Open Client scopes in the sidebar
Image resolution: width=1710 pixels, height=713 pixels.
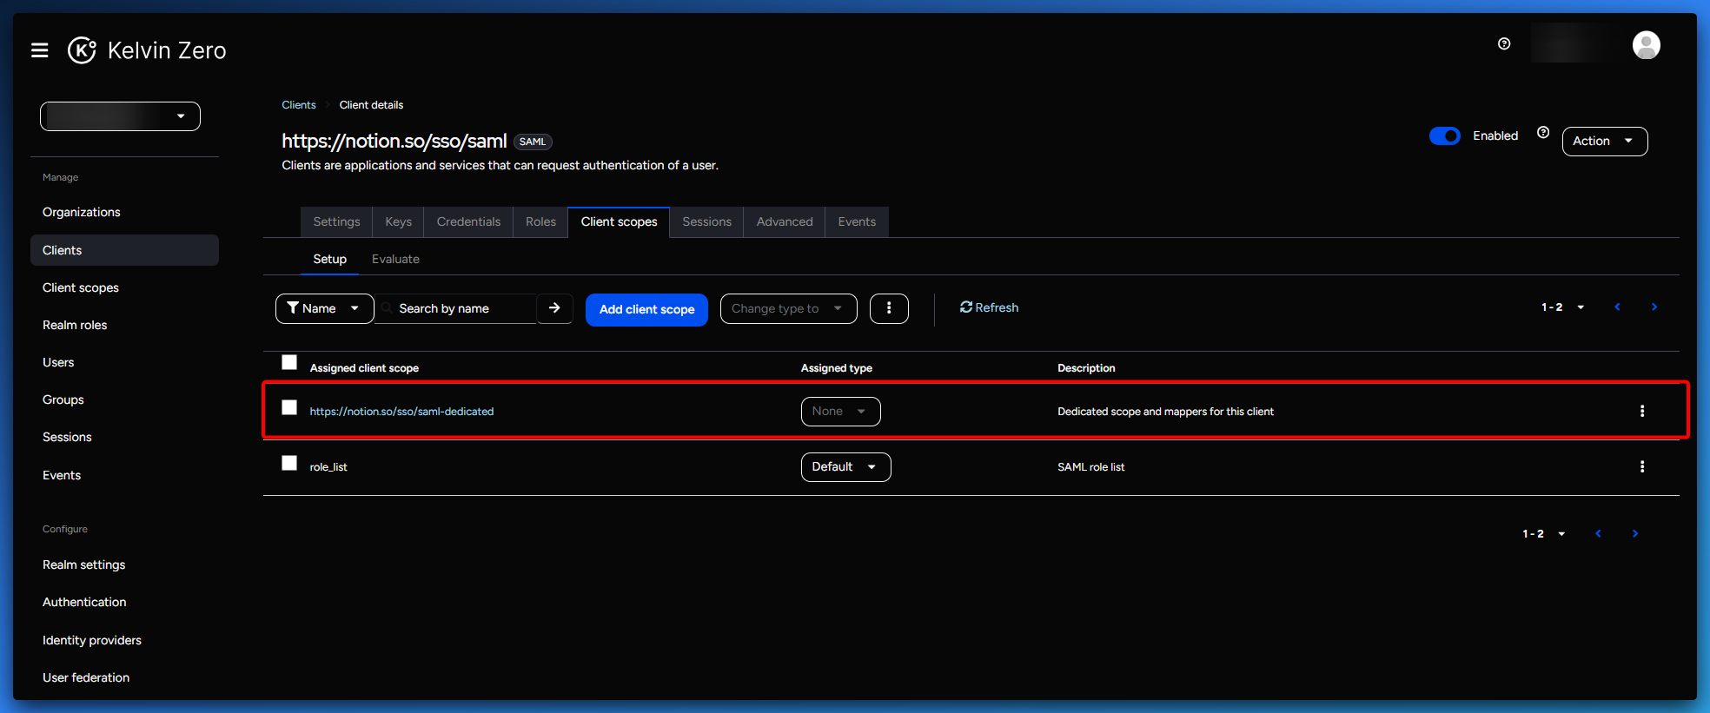[124, 287]
